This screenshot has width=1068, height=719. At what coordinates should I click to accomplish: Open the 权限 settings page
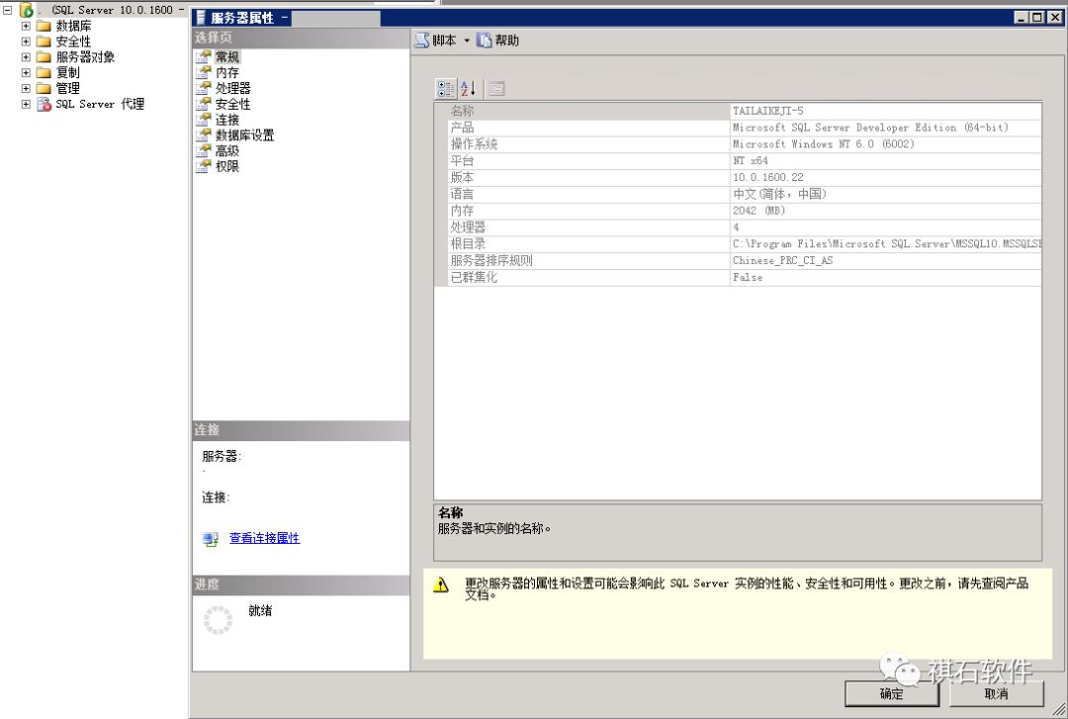tap(224, 166)
